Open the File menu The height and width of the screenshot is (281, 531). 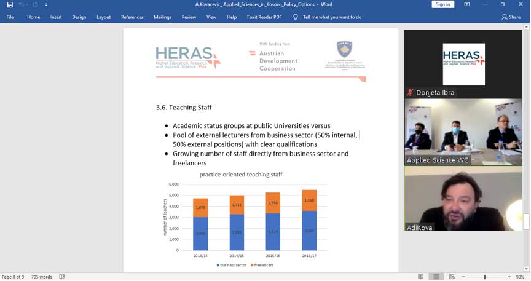pos(10,17)
